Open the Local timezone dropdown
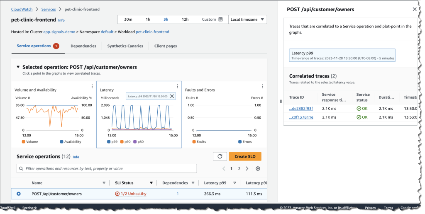The height and width of the screenshot is (214, 425). 248,19
